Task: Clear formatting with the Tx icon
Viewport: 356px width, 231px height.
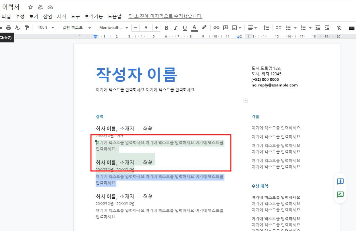Action: tap(339, 28)
